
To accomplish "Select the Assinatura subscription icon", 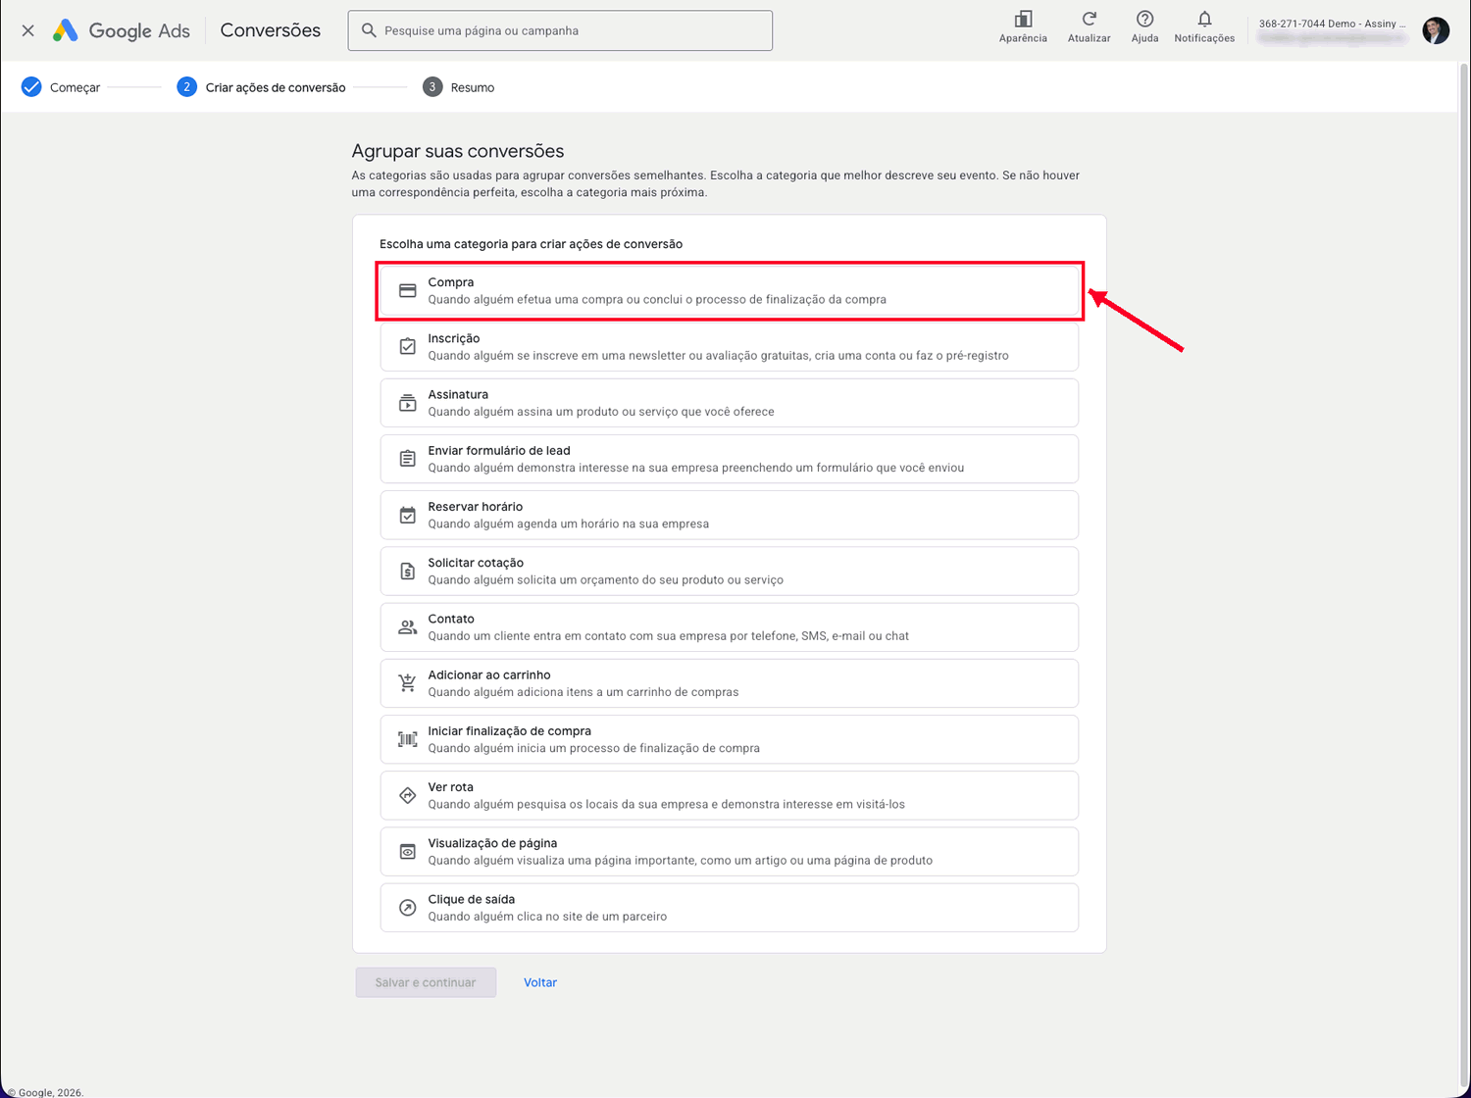I will click(408, 403).
